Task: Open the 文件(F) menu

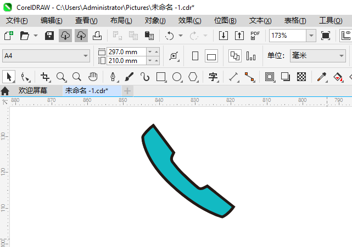Action: (x=17, y=21)
